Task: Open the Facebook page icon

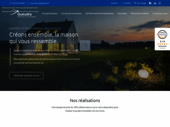Action: pyautogui.click(x=150, y=3)
